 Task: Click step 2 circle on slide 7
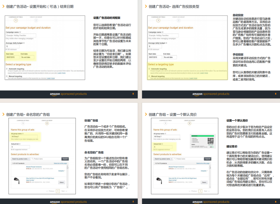(x=47, y=123)
